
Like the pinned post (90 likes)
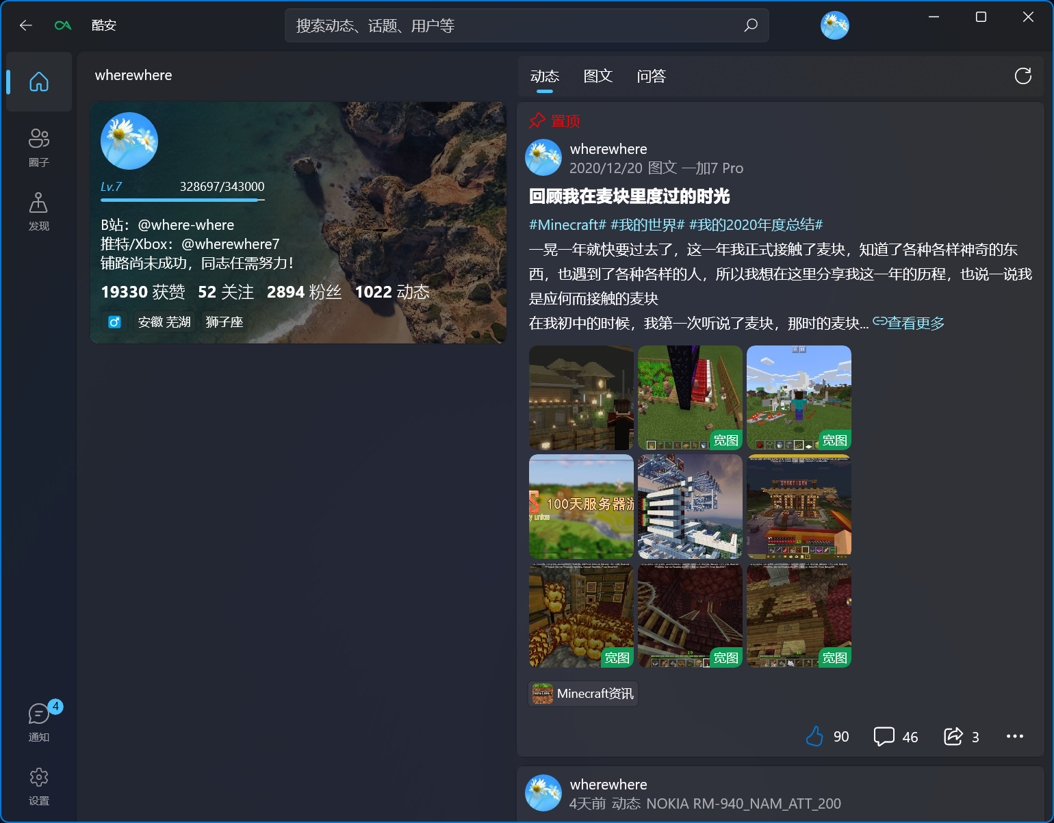[x=827, y=736]
